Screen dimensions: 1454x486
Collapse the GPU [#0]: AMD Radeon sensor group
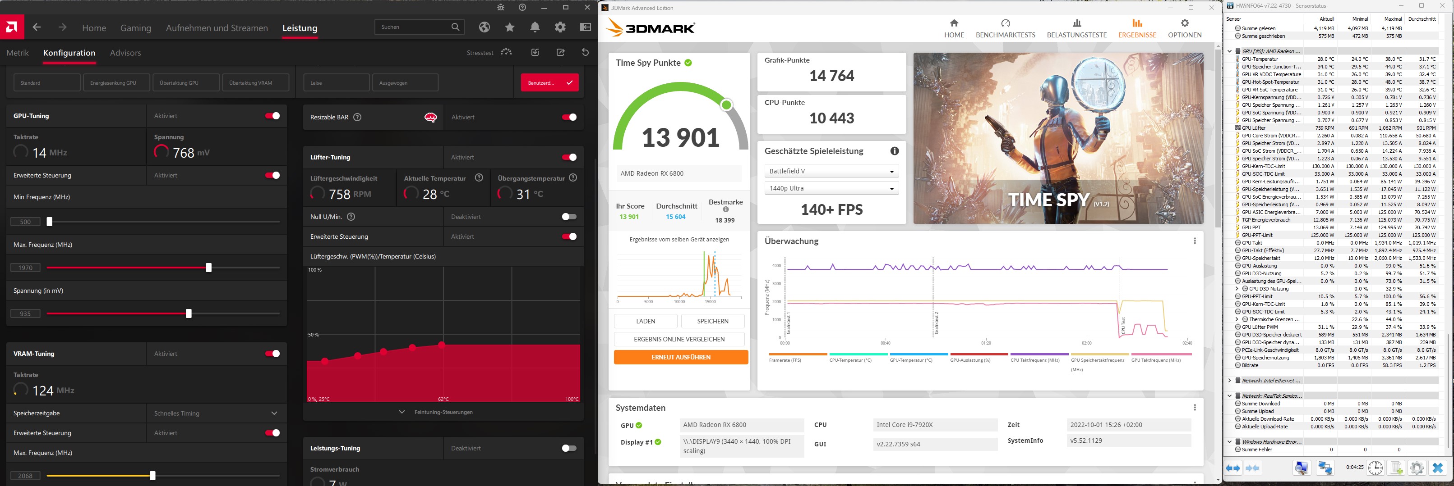1230,51
